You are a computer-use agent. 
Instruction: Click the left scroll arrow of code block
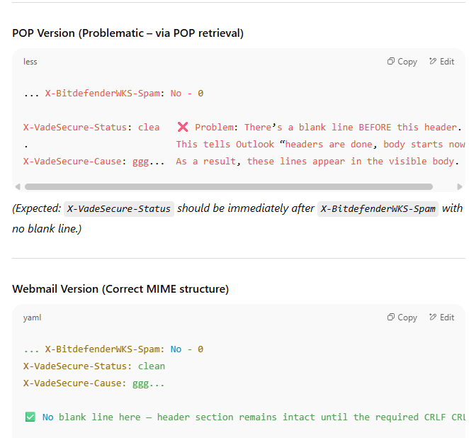point(18,186)
